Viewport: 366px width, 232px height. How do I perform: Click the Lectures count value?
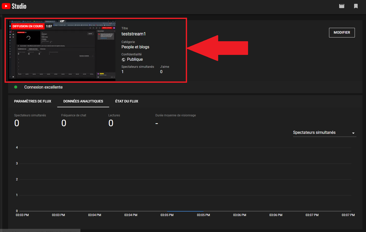click(x=111, y=123)
